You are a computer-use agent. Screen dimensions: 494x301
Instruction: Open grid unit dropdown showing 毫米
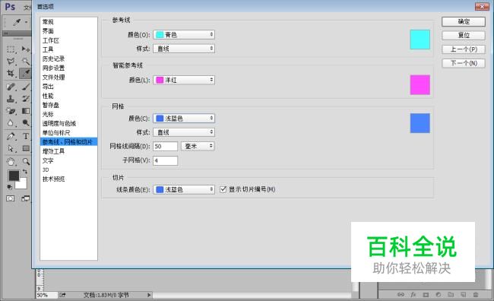[x=198, y=146]
